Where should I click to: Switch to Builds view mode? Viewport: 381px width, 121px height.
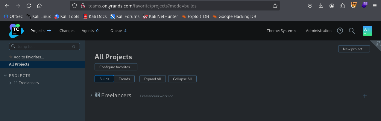[104, 79]
